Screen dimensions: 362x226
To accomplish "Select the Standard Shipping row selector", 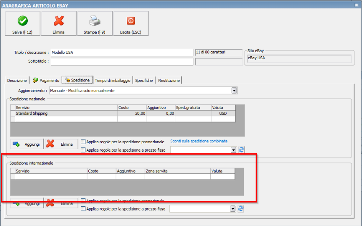I will 13,113.
